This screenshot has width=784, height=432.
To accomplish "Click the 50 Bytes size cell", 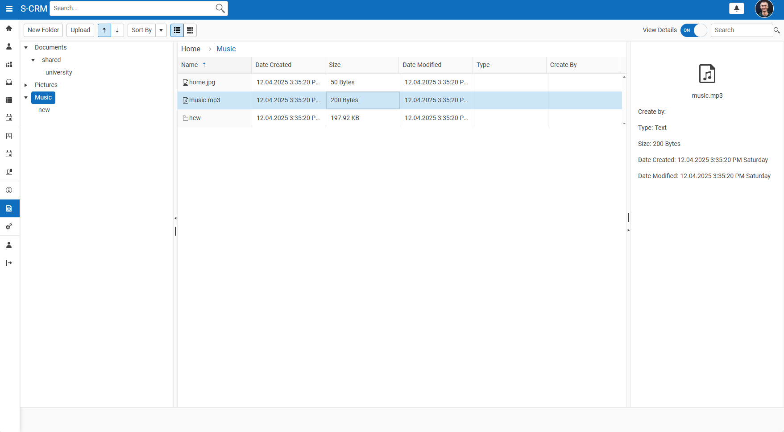I will click(x=363, y=82).
